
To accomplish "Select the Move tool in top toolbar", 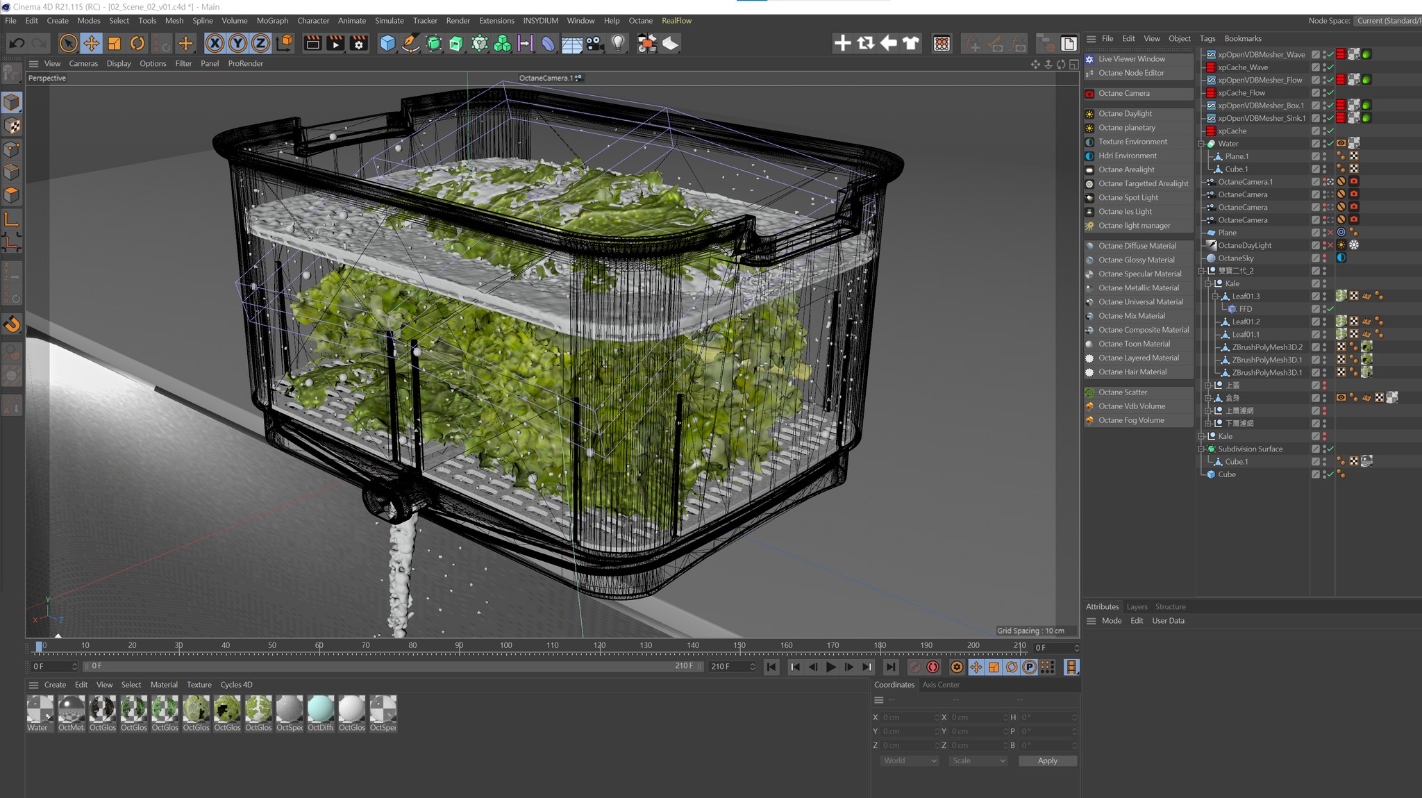I will coord(91,44).
